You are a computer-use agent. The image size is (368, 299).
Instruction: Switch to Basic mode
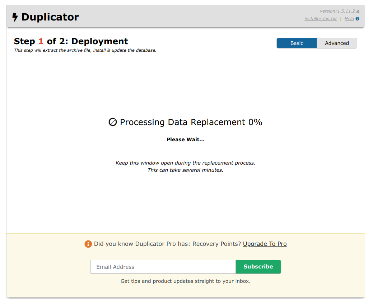coord(297,43)
